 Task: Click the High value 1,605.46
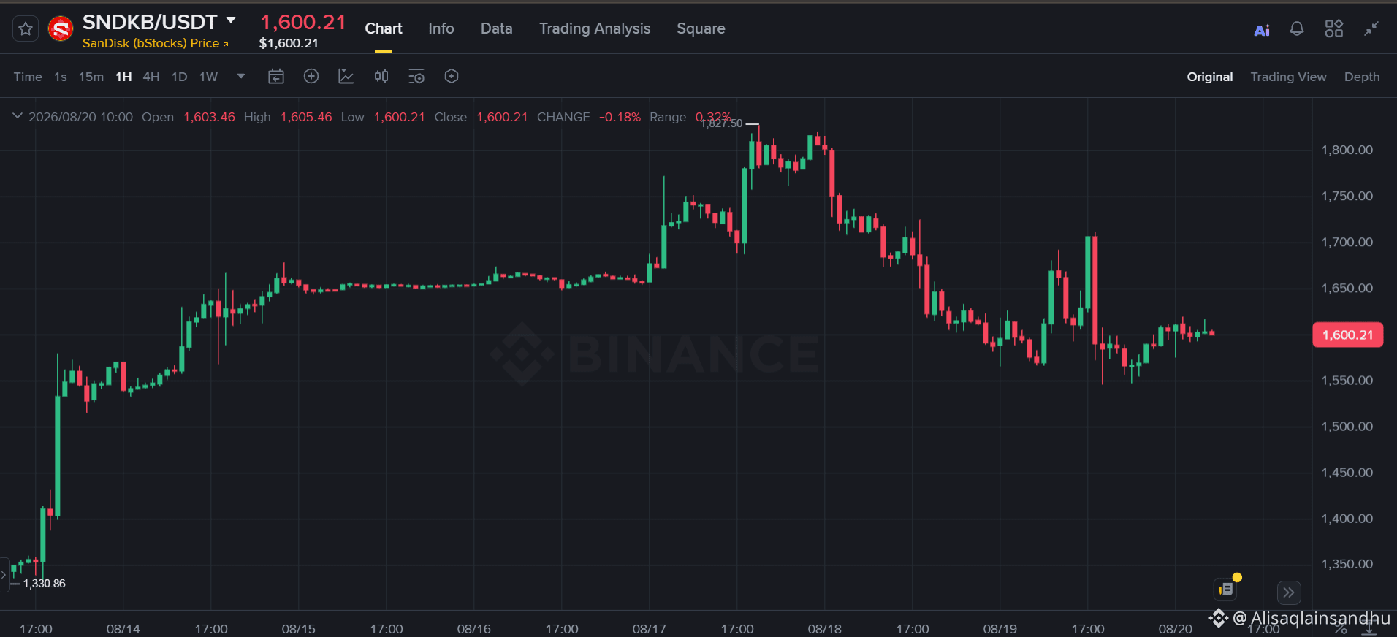click(306, 117)
